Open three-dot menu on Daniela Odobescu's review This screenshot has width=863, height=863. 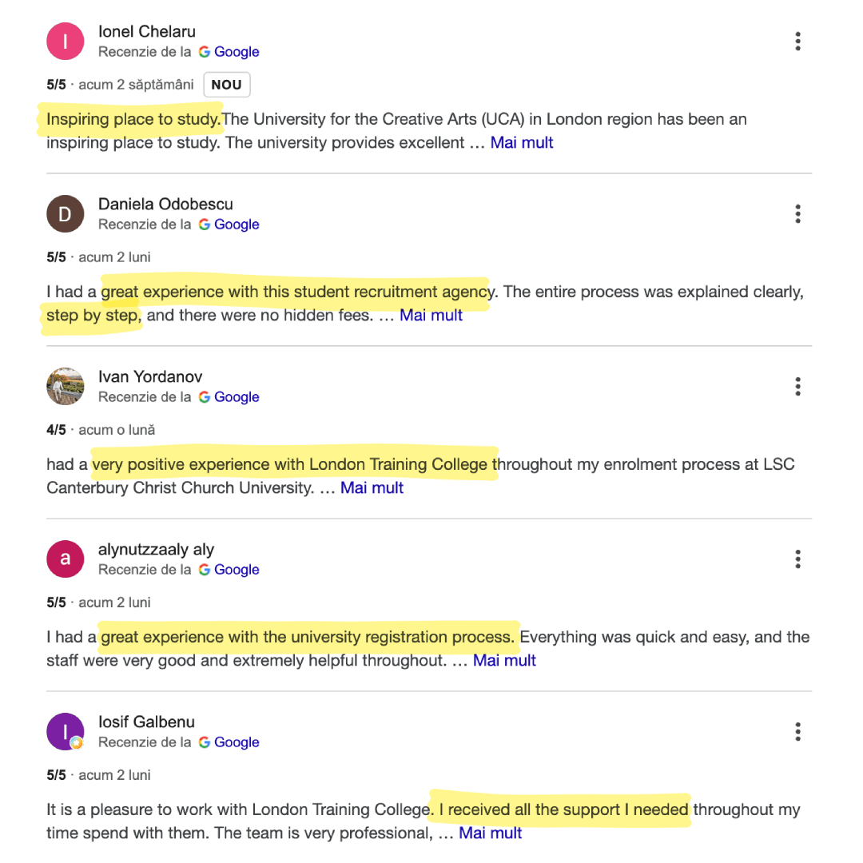(x=797, y=213)
